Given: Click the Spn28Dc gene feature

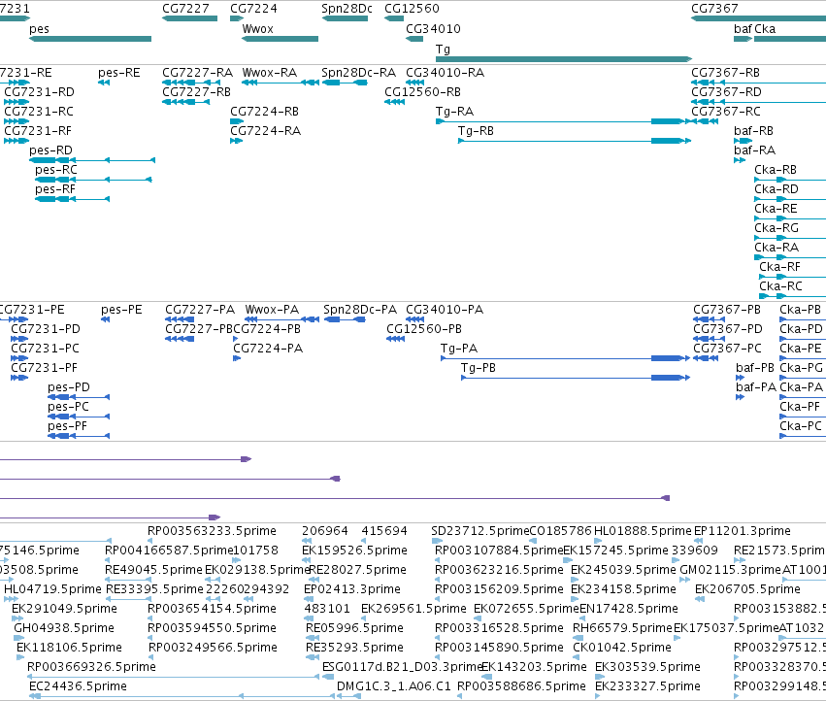Looking at the screenshot, I should coord(345,18).
